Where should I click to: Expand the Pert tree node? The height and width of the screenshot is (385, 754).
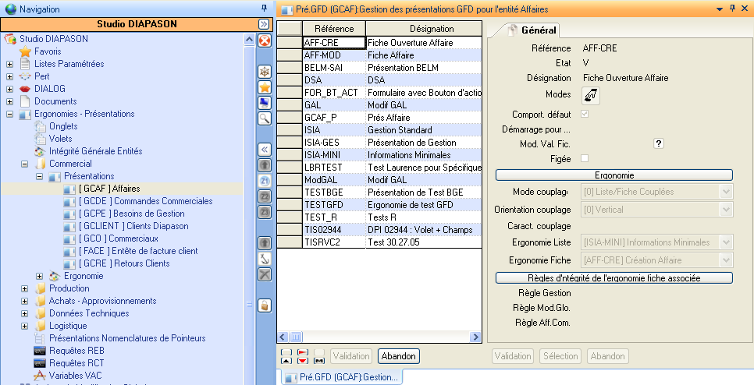coord(9,76)
